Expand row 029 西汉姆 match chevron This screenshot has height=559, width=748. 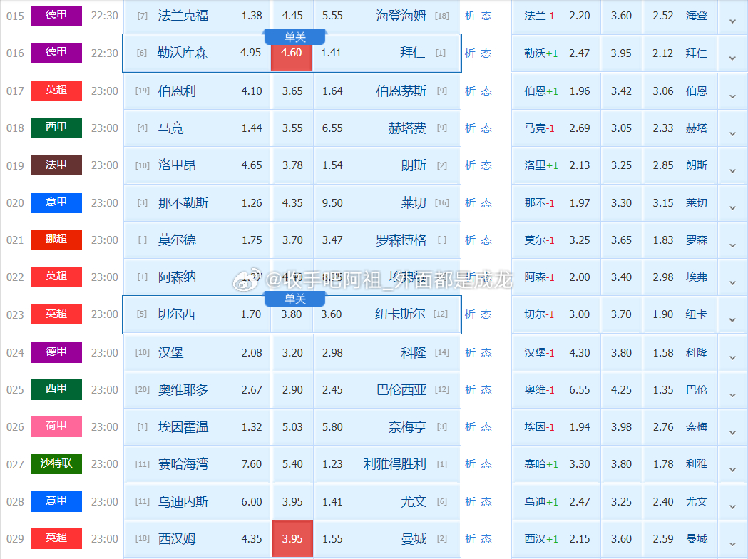click(732, 544)
